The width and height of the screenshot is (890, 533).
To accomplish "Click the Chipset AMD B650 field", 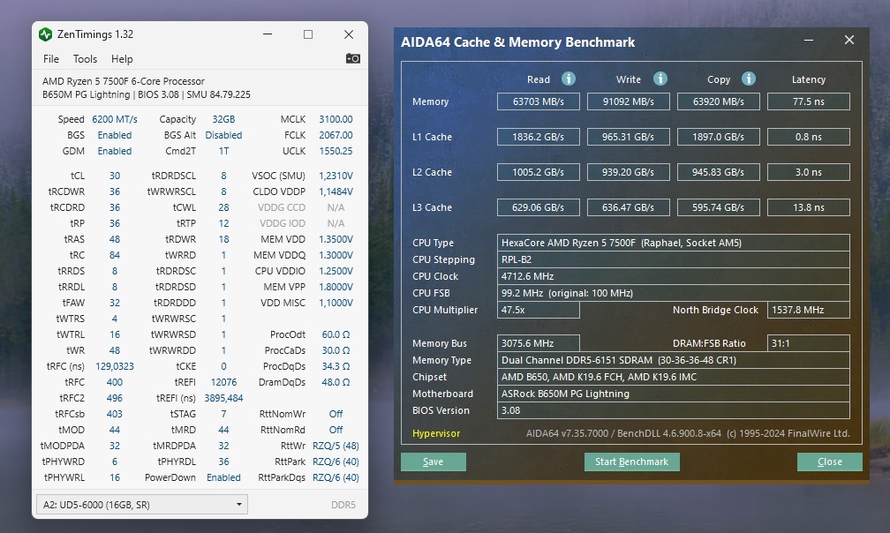I will coord(673,377).
